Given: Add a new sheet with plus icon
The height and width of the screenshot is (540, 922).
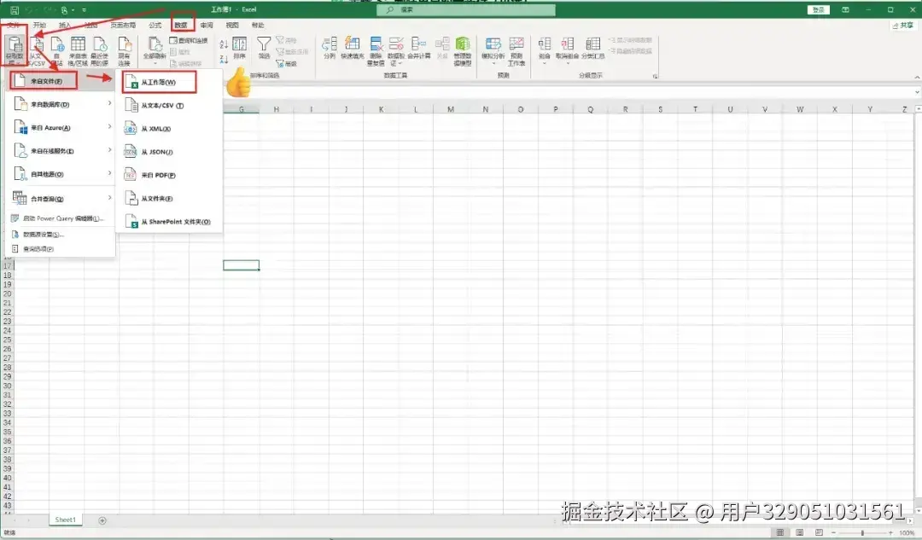Looking at the screenshot, I should click(102, 520).
